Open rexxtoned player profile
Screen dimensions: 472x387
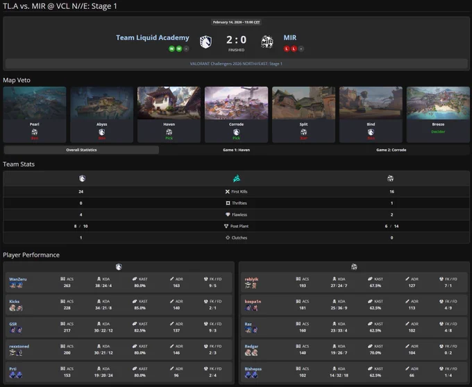19,346
